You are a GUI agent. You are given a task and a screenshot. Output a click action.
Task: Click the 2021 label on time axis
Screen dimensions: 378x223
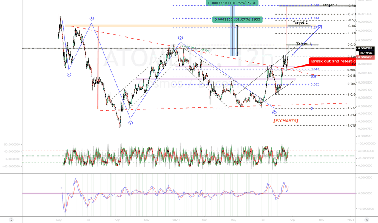[350, 220]
